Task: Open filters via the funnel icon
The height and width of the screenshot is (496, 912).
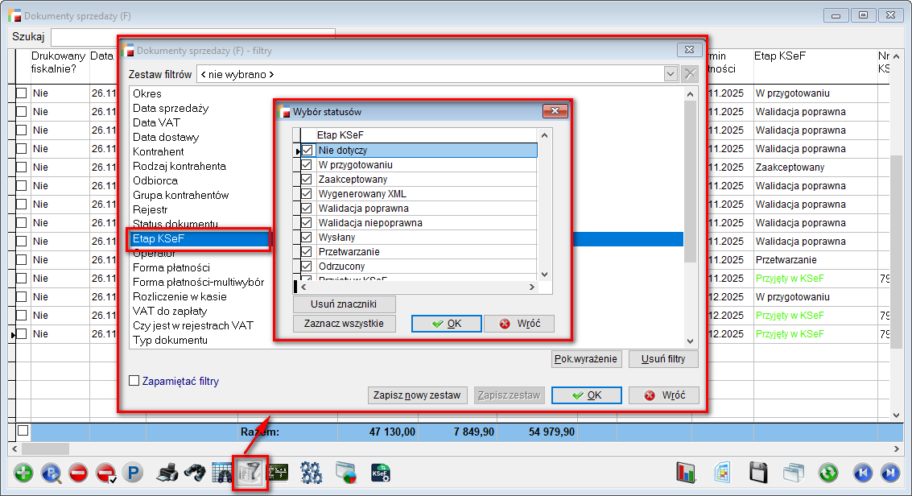Action: click(250, 473)
